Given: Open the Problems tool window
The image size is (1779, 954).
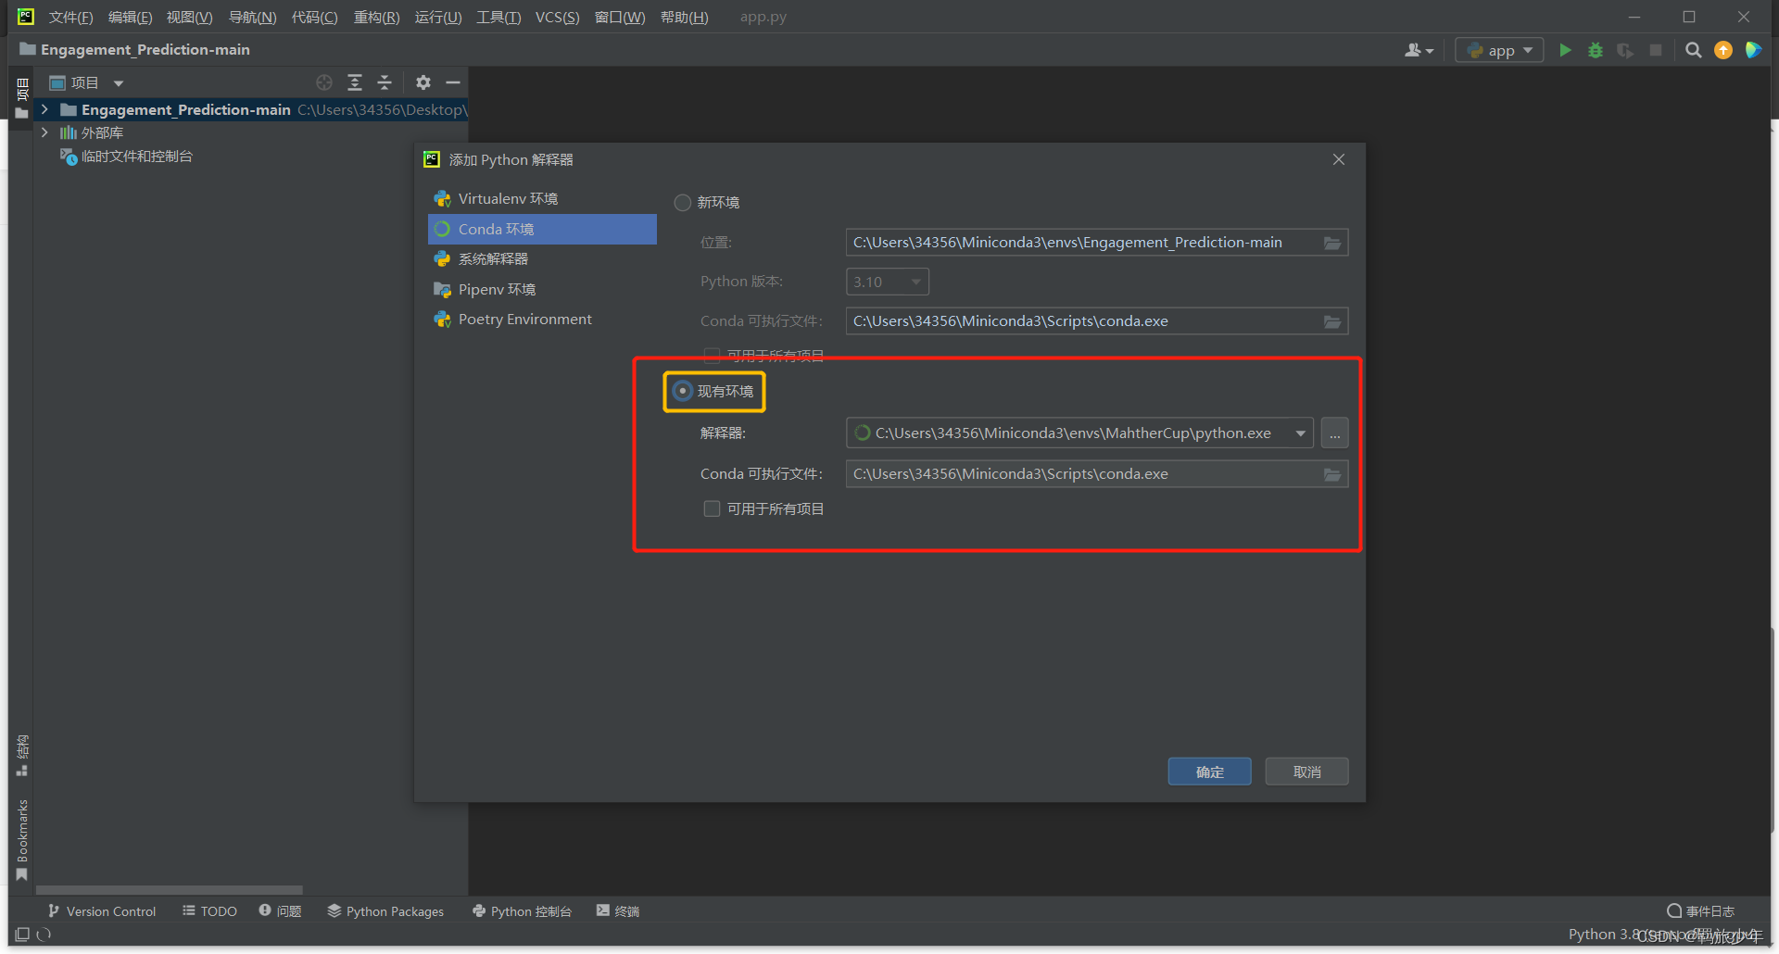Looking at the screenshot, I should pos(281,911).
